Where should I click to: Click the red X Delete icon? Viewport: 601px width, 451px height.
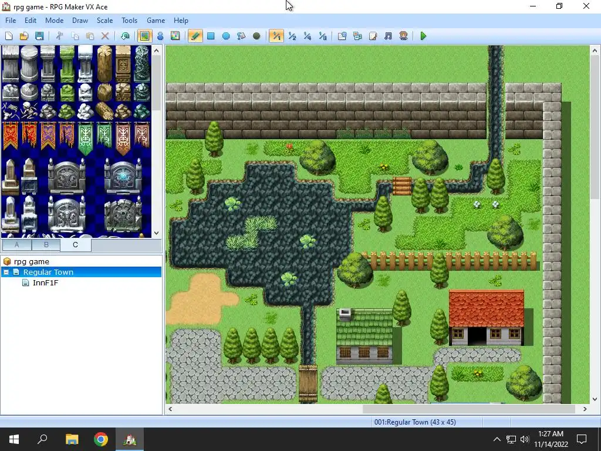point(105,36)
